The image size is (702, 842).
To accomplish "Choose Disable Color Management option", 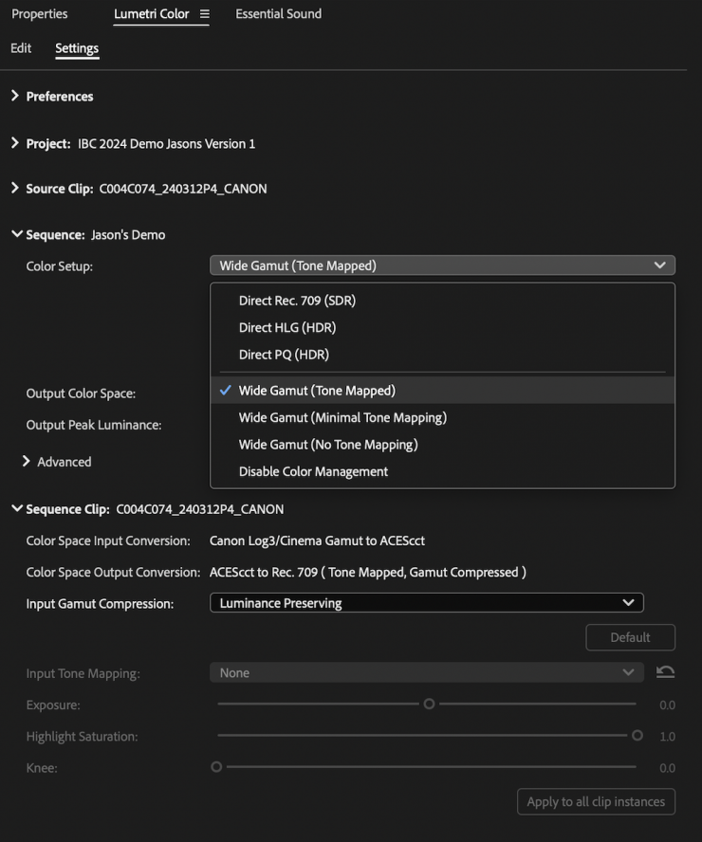I will pos(313,471).
